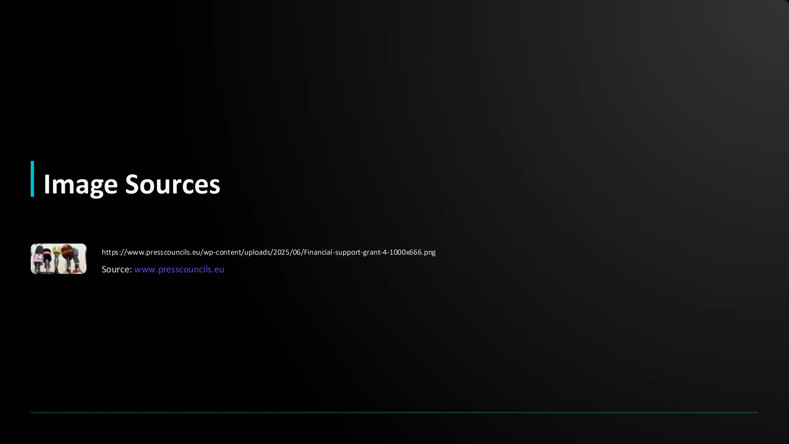
Task: Click the full image URL text line
Action: coord(269,252)
